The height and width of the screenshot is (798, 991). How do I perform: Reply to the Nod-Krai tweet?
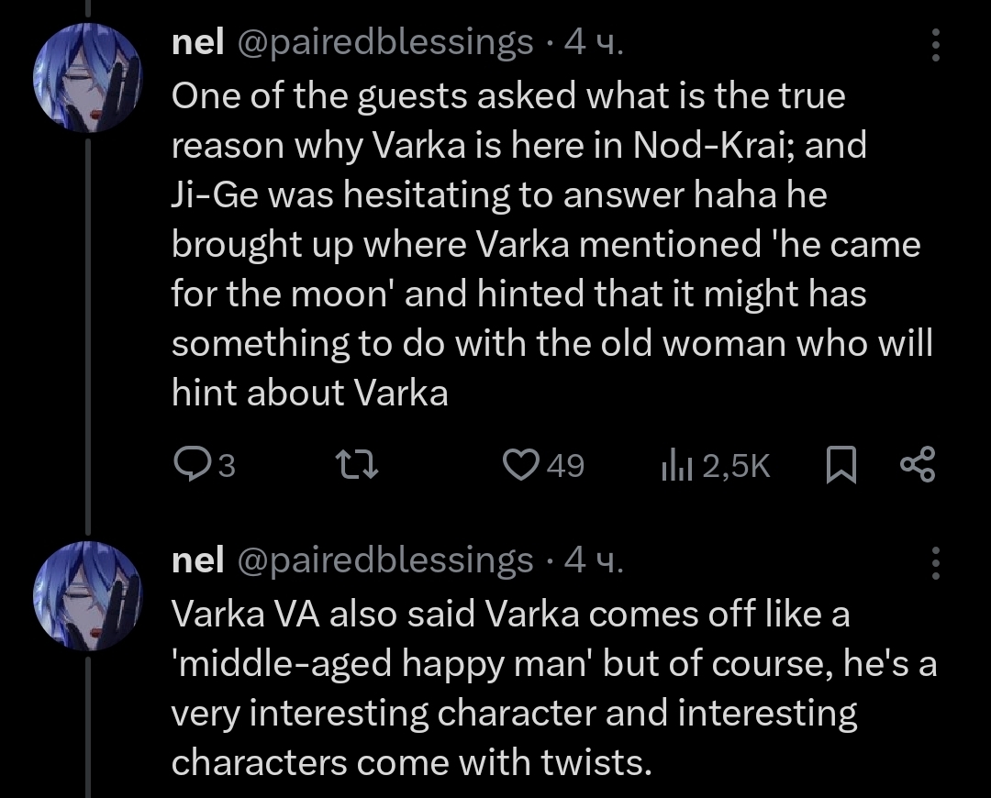pyautogui.click(x=195, y=467)
